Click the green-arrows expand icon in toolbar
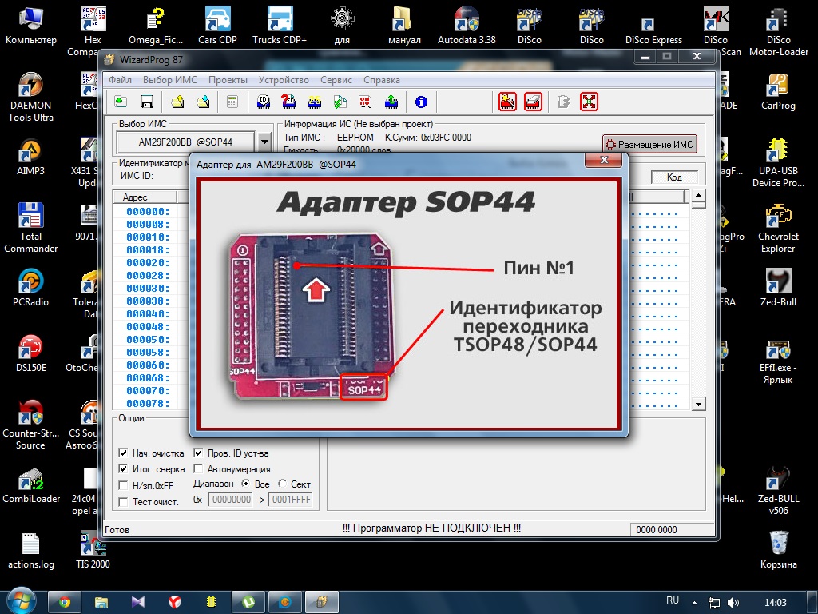818x614 pixels. point(590,102)
